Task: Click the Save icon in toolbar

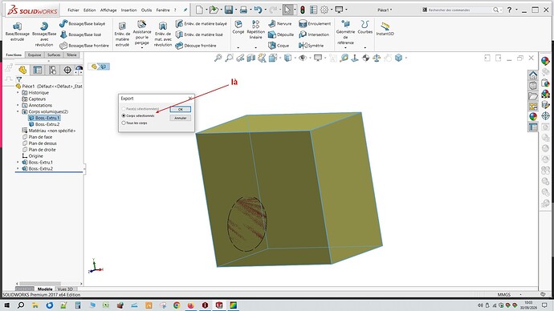Action: (x=229, y=10)
